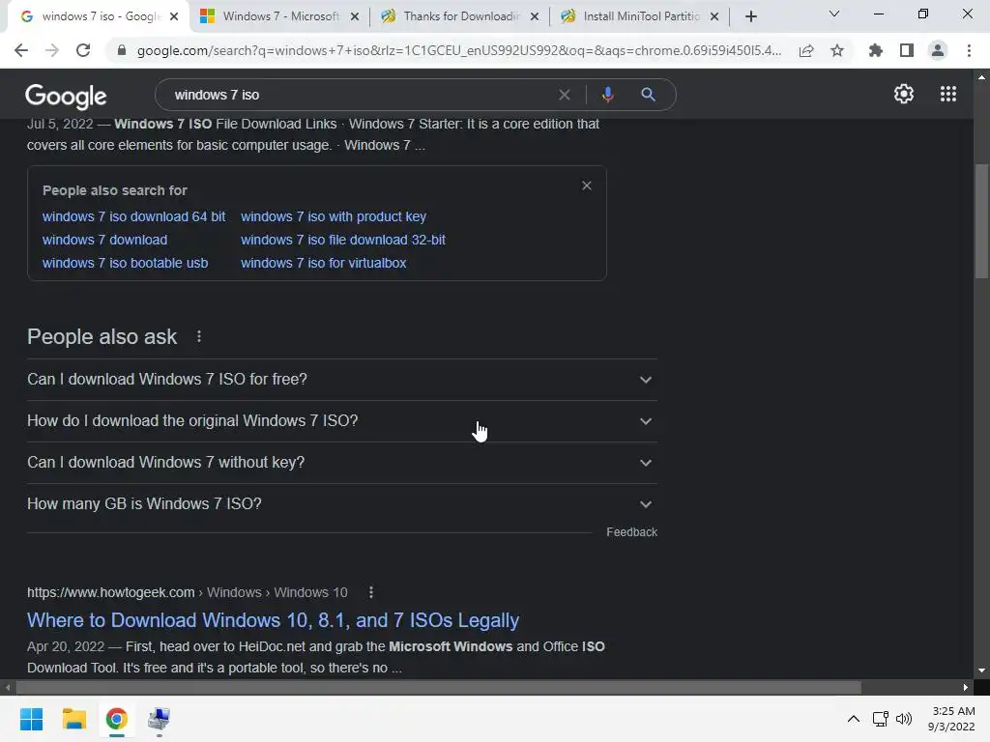The image size is (990, 742).
Task: Open Where to Download Windows ISOs Legally
Action: point(273,620)
